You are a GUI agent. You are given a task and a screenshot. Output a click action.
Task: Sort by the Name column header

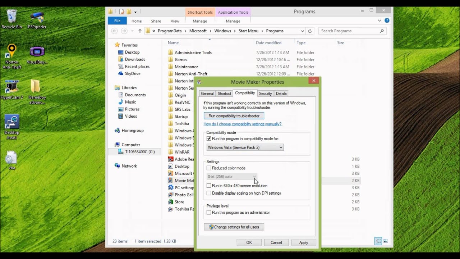pyautogui.click(x=173, y=43)
